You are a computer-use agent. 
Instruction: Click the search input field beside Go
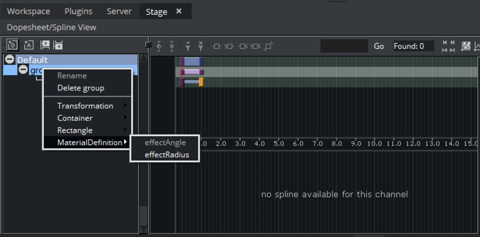pyautogui.click(x=344, y=46)
